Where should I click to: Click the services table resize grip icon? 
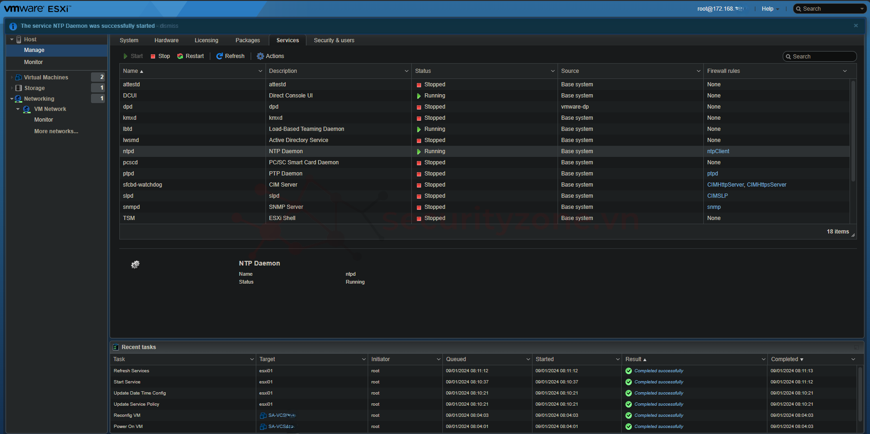pos(853,235)
